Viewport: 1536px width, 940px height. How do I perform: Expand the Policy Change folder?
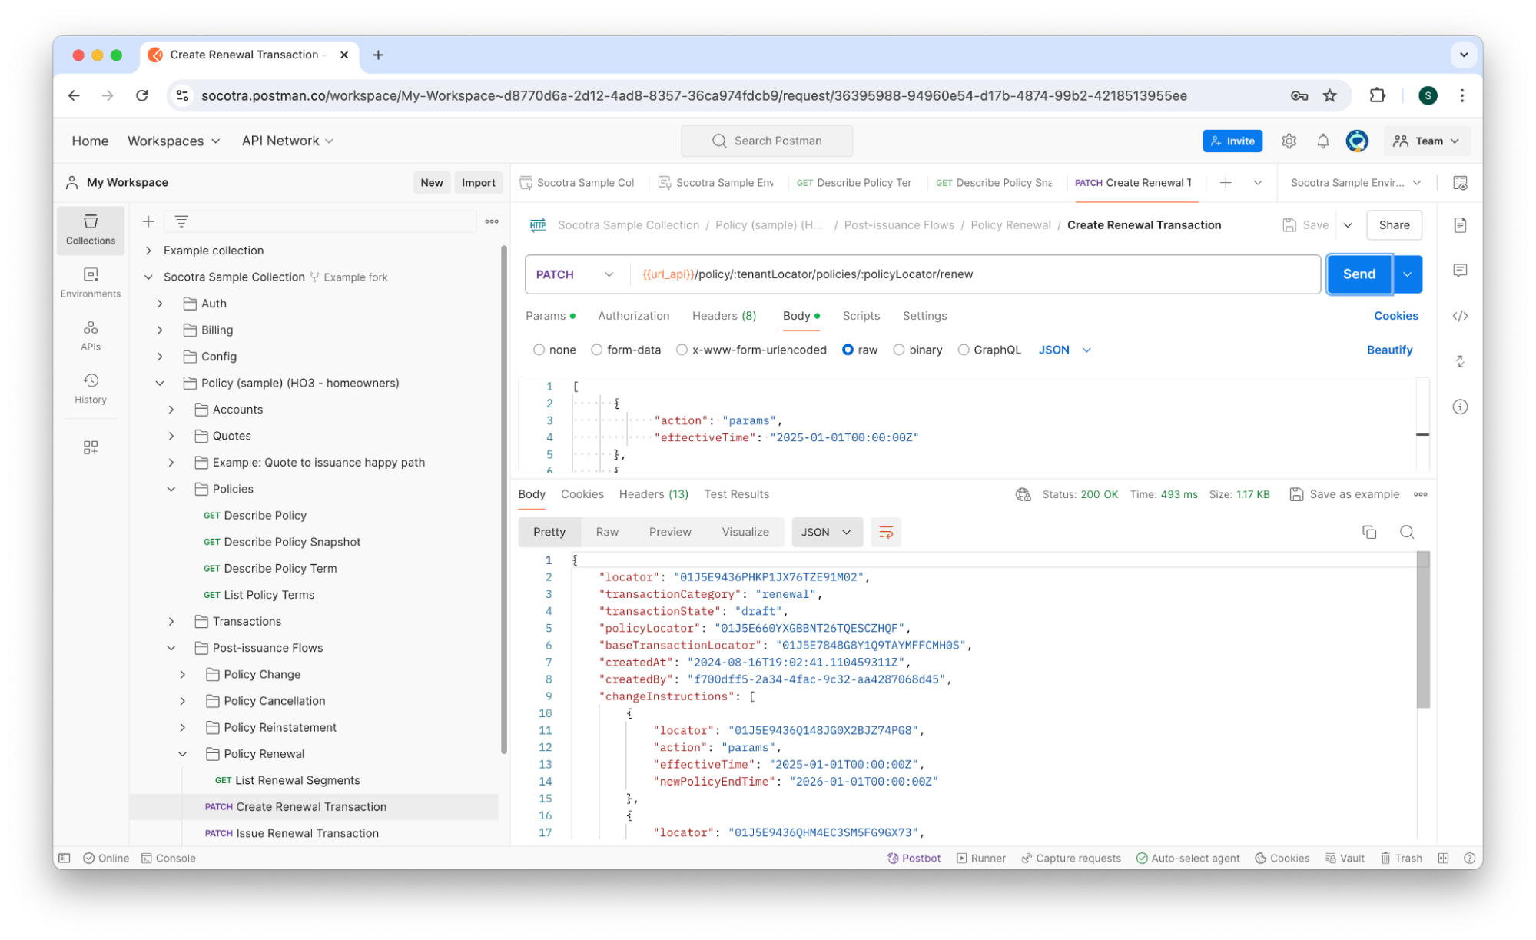183,674
